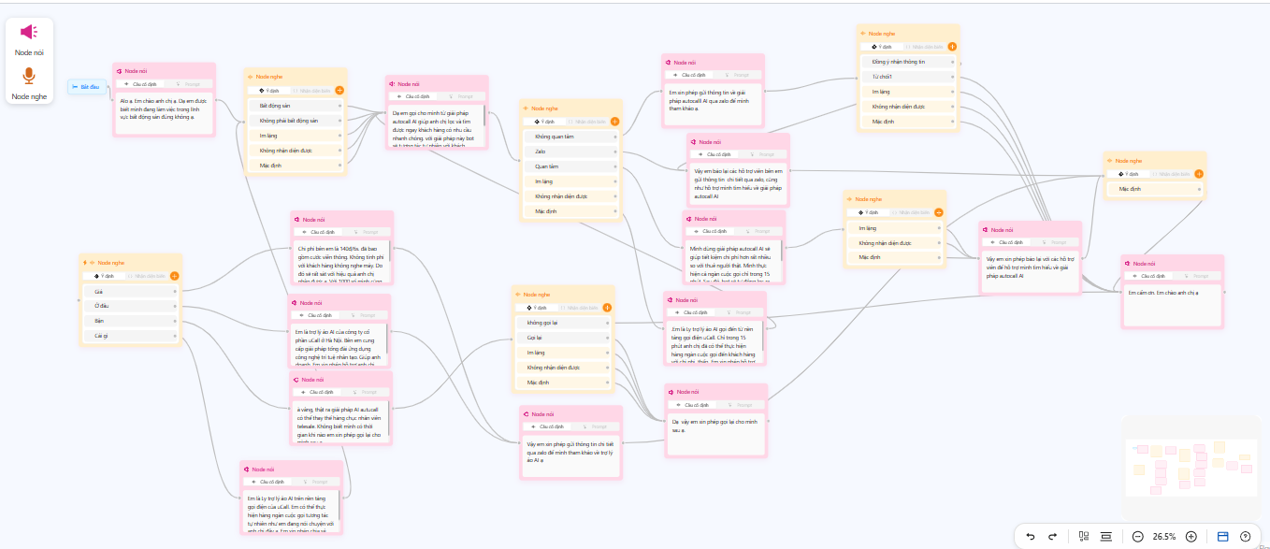The height and width of the screenshot is (549, 1270).
Task: Undo the last canvas action
Action: tap(1031, 536)
